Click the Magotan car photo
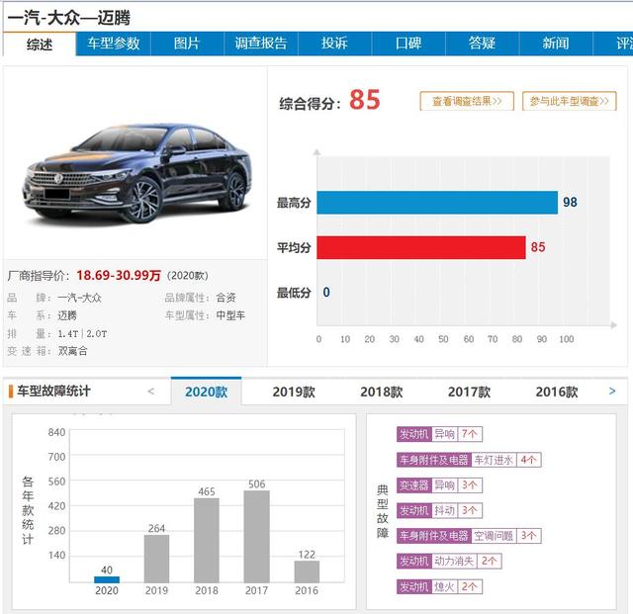Screen dimensions: 633x614 [x=137, y=174]
